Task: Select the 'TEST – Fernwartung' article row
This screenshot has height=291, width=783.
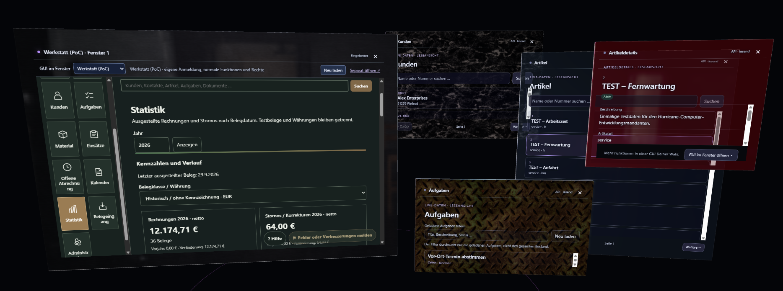Action: click(557, 146)
